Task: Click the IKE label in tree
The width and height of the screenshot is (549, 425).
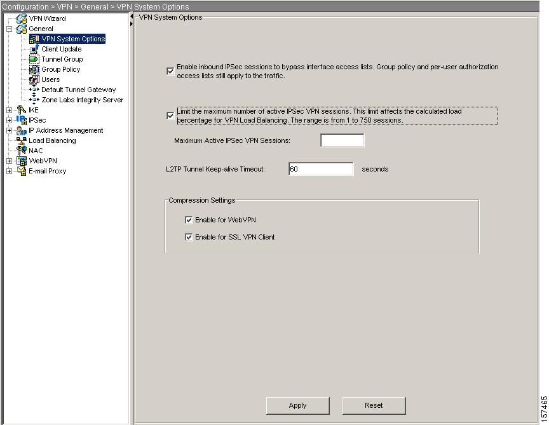Action: click(34, 110)
